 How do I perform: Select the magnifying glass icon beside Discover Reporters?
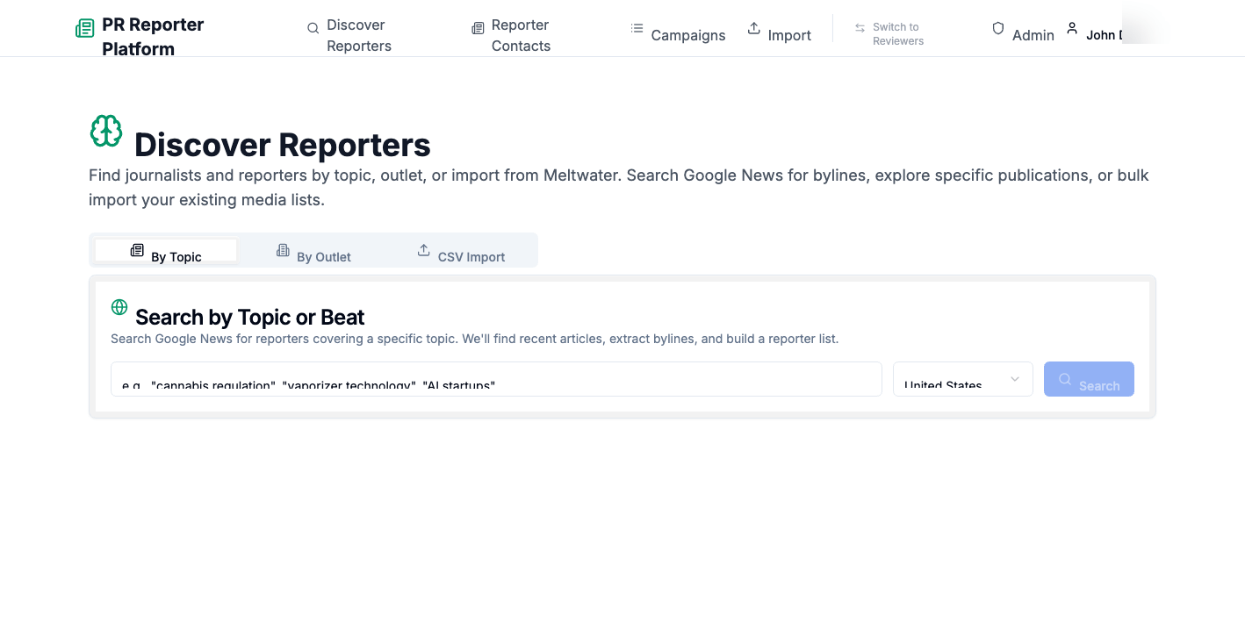point(312,27)
